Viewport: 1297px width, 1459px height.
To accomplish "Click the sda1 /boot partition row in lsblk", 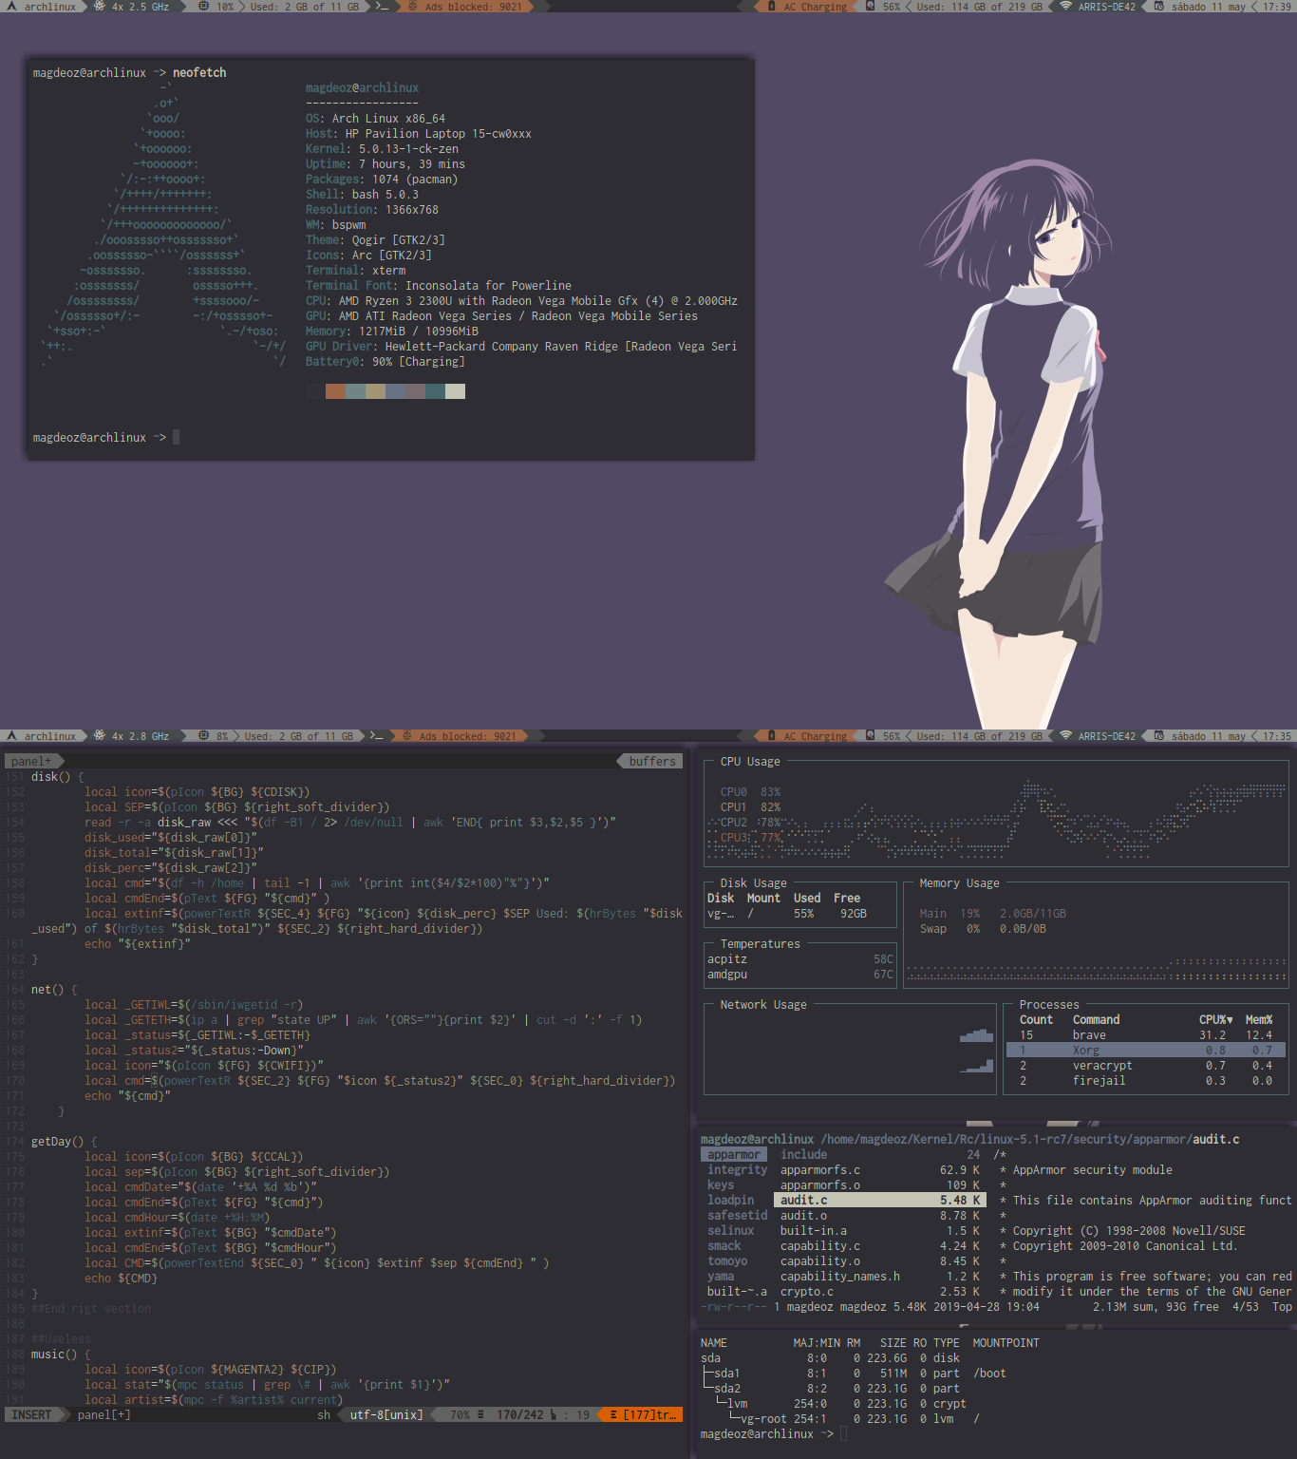I will coord(855,1374).
